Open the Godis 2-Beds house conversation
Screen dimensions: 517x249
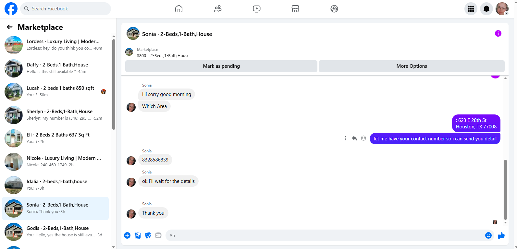point(55,232)
